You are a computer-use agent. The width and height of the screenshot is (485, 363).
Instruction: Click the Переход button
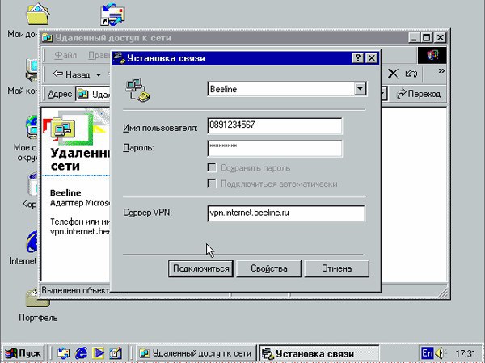pos(419,94)
